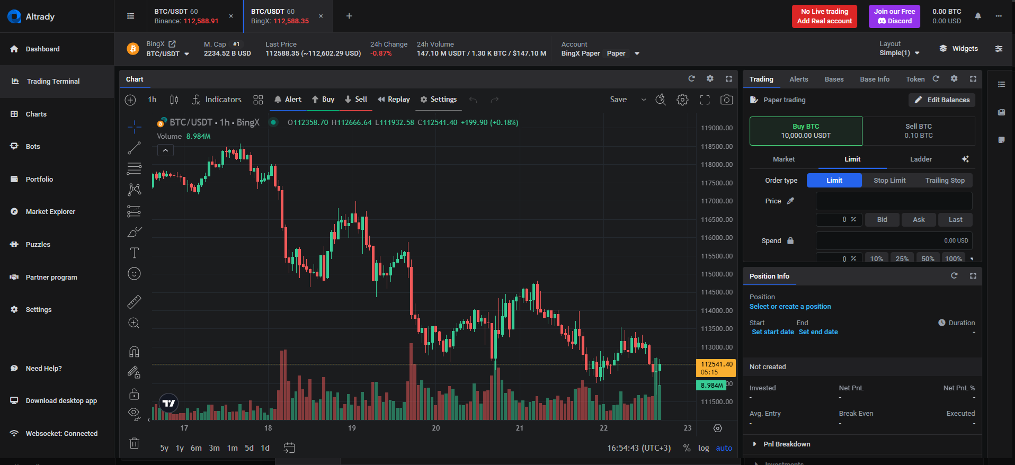Fill price using the Bid button
The height and width of the screenshot is (465, 1015).
tap(882, 220)
